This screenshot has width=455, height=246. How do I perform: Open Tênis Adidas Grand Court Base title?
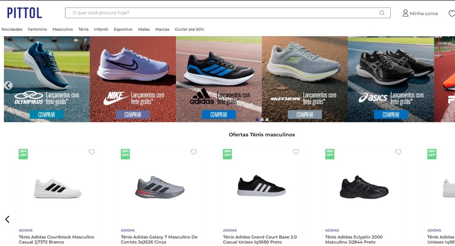pos(260,240)
